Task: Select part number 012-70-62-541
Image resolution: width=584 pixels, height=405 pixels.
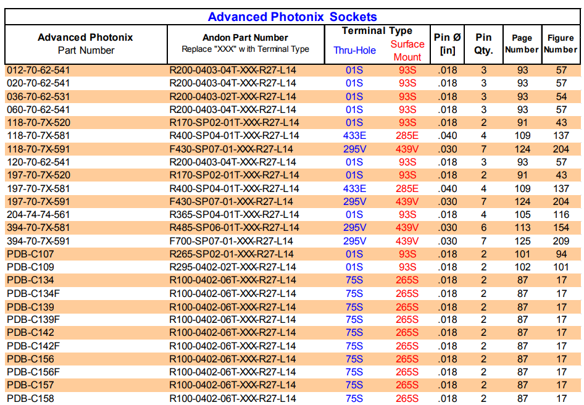Action: [x=38, y=70]
